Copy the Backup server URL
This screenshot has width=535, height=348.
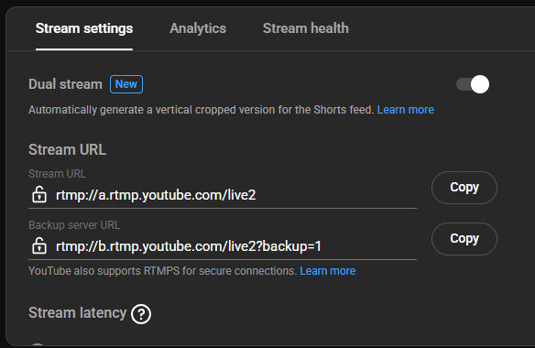pos(464,239)
